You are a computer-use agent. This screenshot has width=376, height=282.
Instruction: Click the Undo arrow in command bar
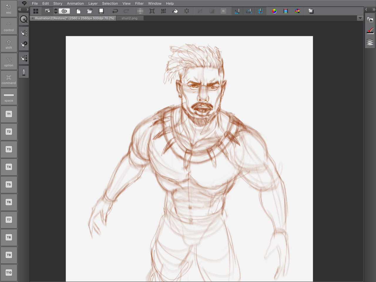click(x=115, y=11)
